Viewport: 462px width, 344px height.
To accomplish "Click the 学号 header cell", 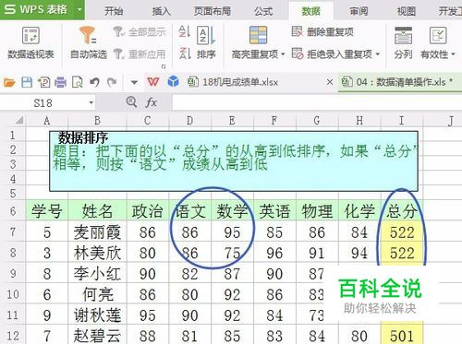I will 47,211.
